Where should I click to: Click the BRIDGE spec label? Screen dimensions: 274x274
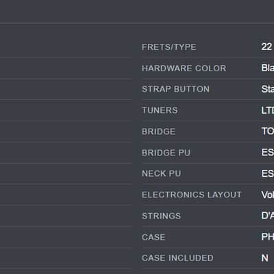(159, 132)
